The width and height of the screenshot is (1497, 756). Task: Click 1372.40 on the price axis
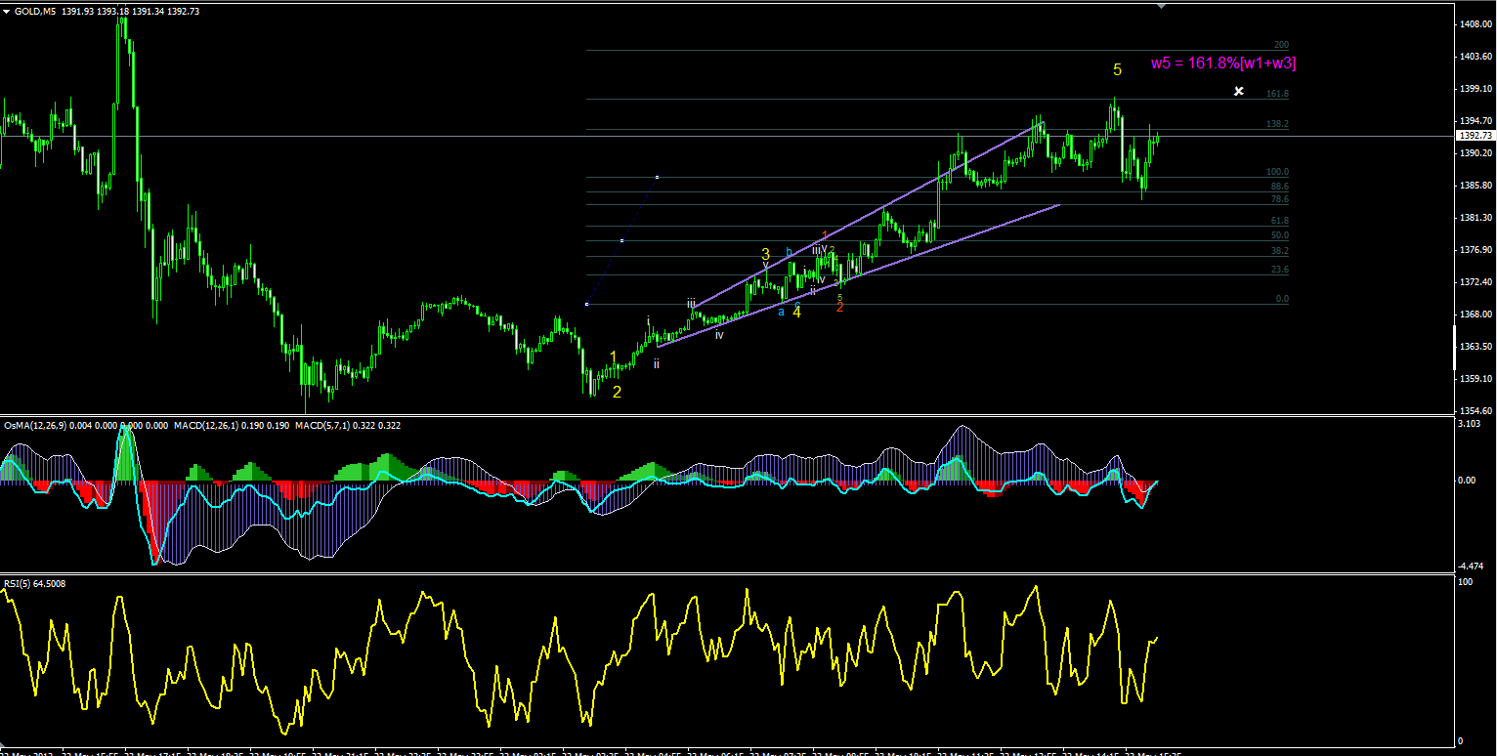(x=1476, y=282)
